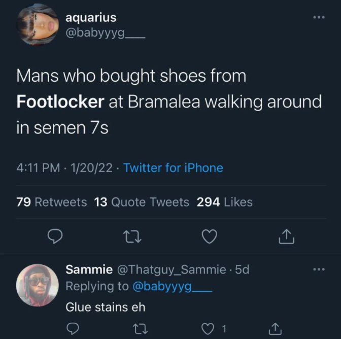The width and height of the screenshot is (341, 339).
Task: Open Sammie's profile avatar
Action: click(x=38, y=285)
